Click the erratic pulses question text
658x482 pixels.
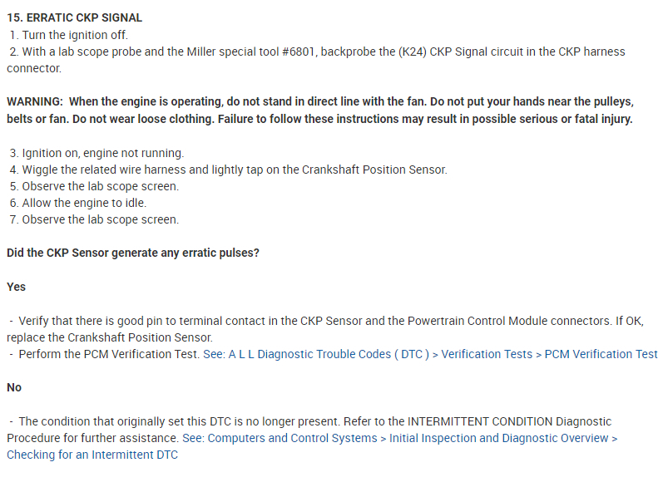[133, 253]
